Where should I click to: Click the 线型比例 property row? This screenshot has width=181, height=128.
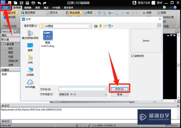click(10, 61)
